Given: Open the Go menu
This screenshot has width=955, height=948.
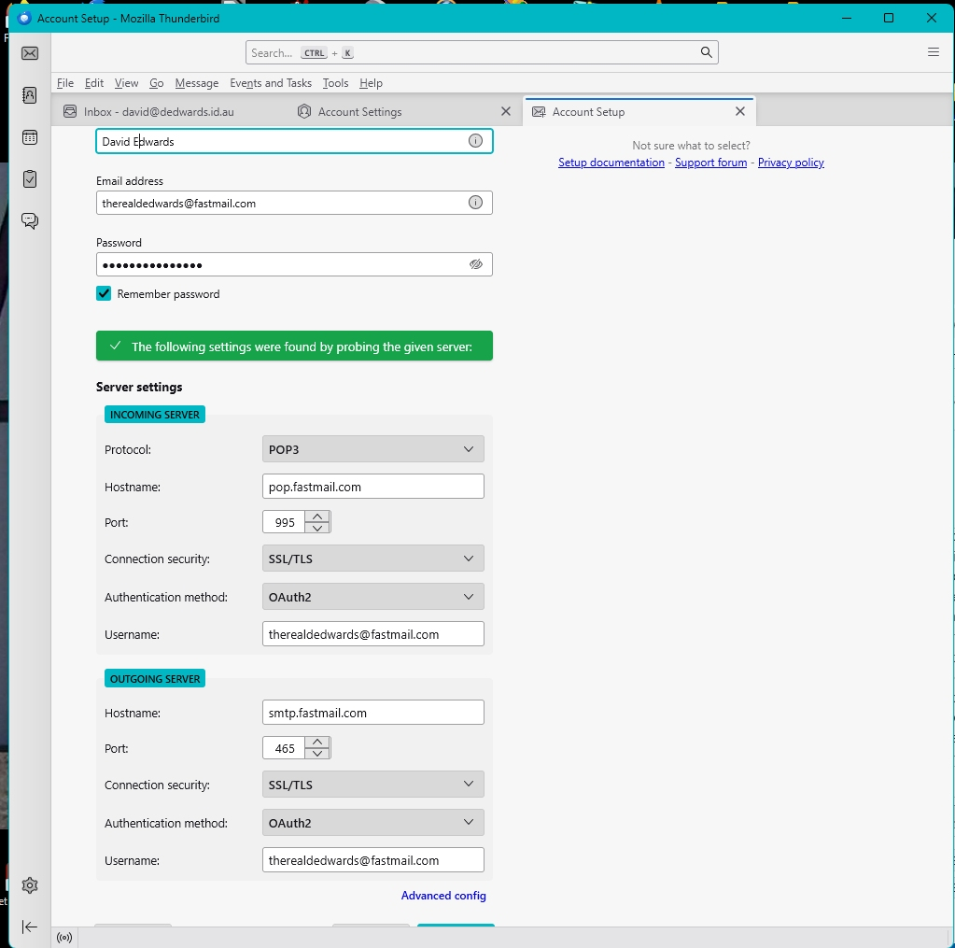Looking at the screenshot, I should 157,83.
